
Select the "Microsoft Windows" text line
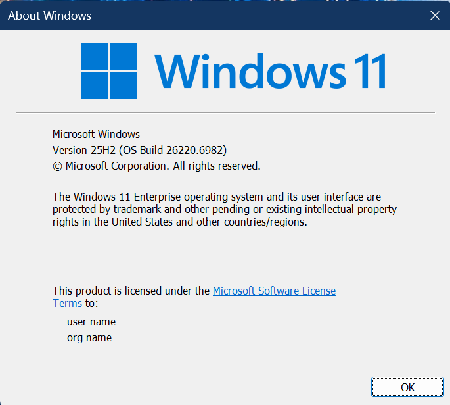pyautogui.click(x=96, y=134)
